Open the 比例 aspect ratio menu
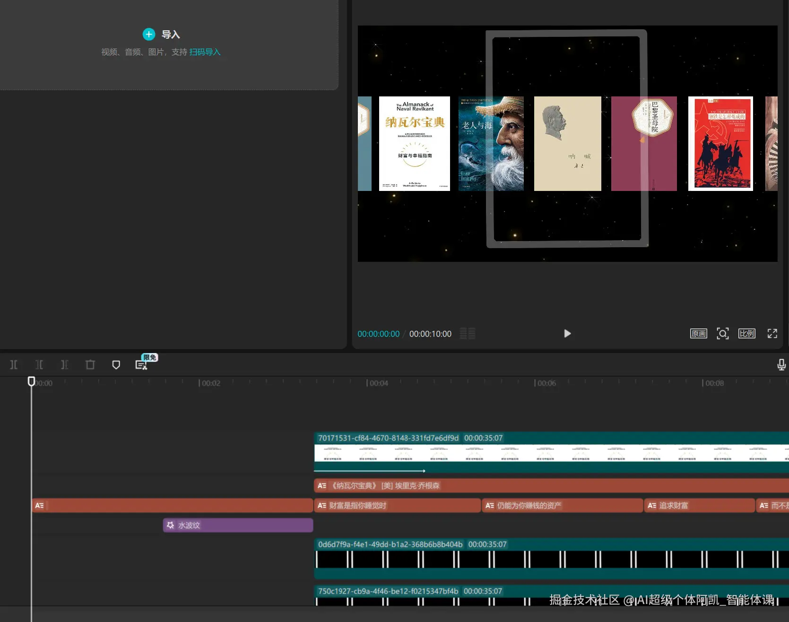Viewport: 789px width, 622px height. pos(746,334)
